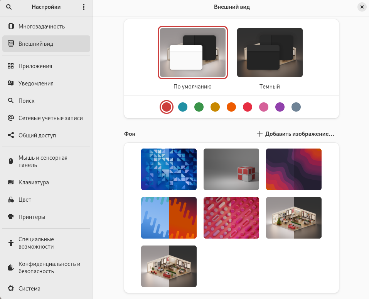Open the three-dot main menu
Screen dimensions: 369x299
tap(84, 7)
